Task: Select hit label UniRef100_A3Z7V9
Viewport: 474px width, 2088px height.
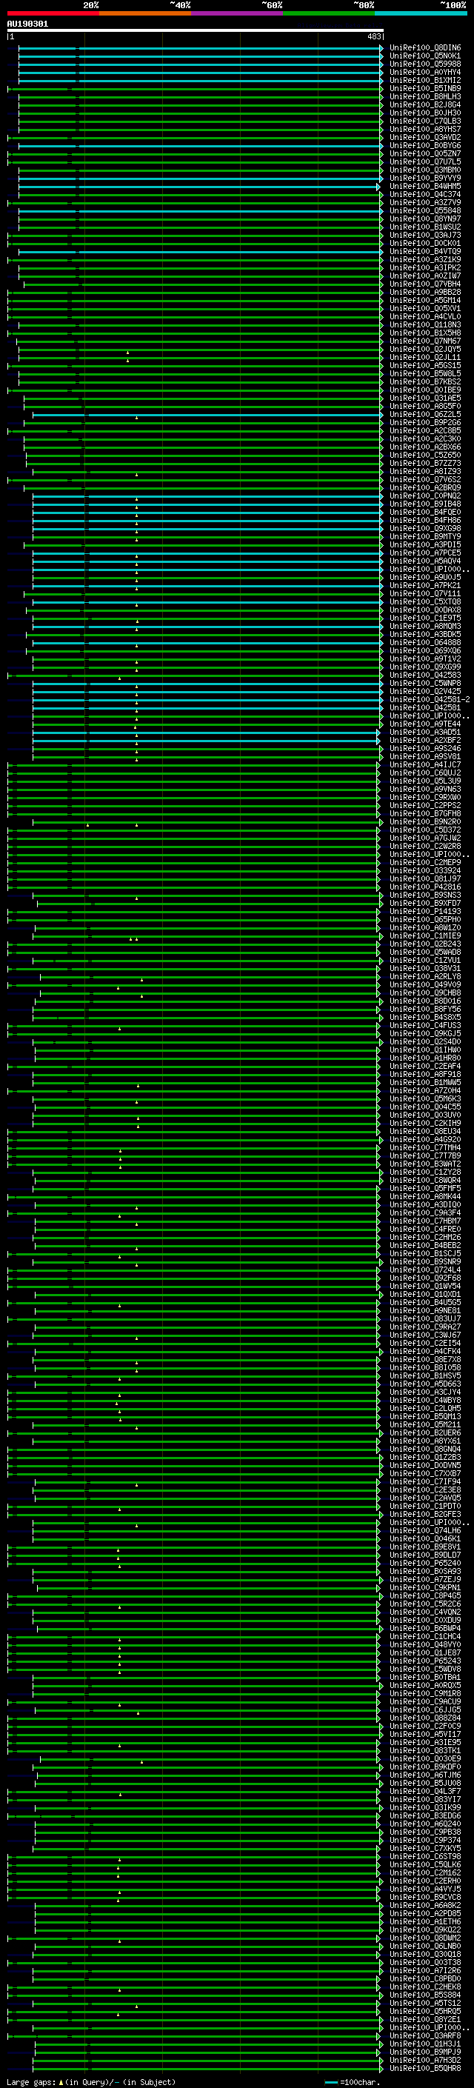Action: 425,203
